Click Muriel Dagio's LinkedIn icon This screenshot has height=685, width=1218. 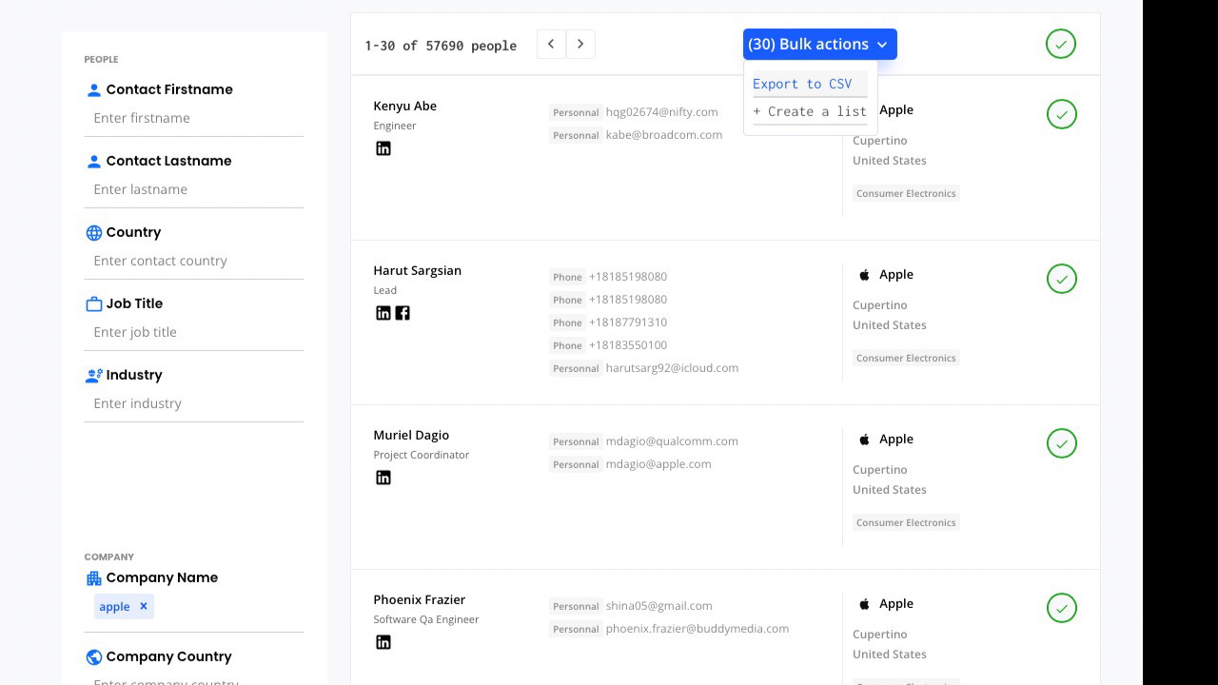coord(383,478)
